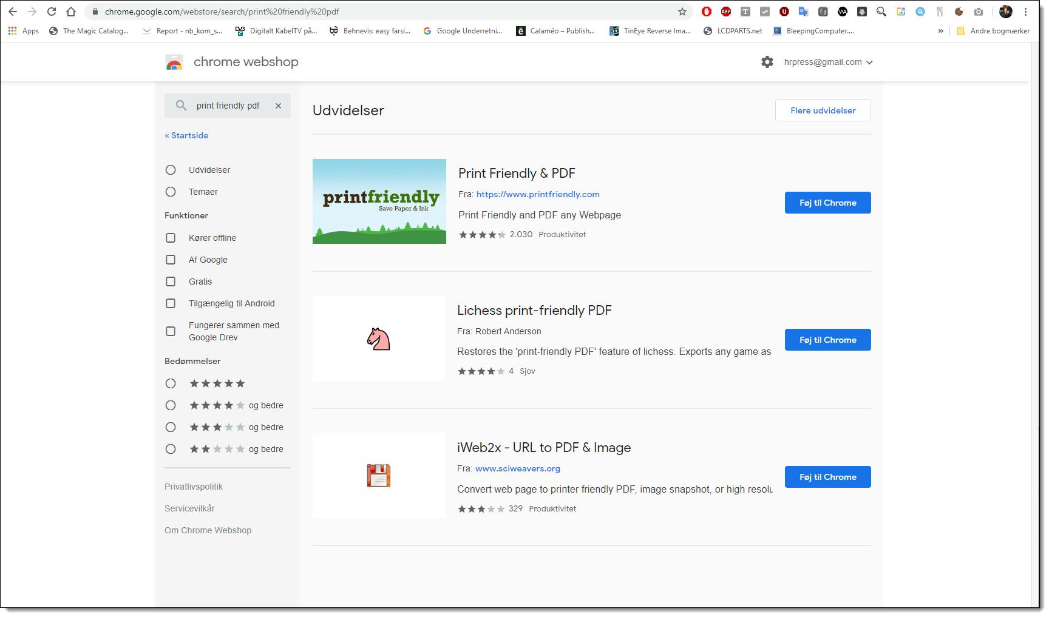The image size is (1049, 617).
Task: Open the download arrow extension icon
Action: (x=862, y=12)
